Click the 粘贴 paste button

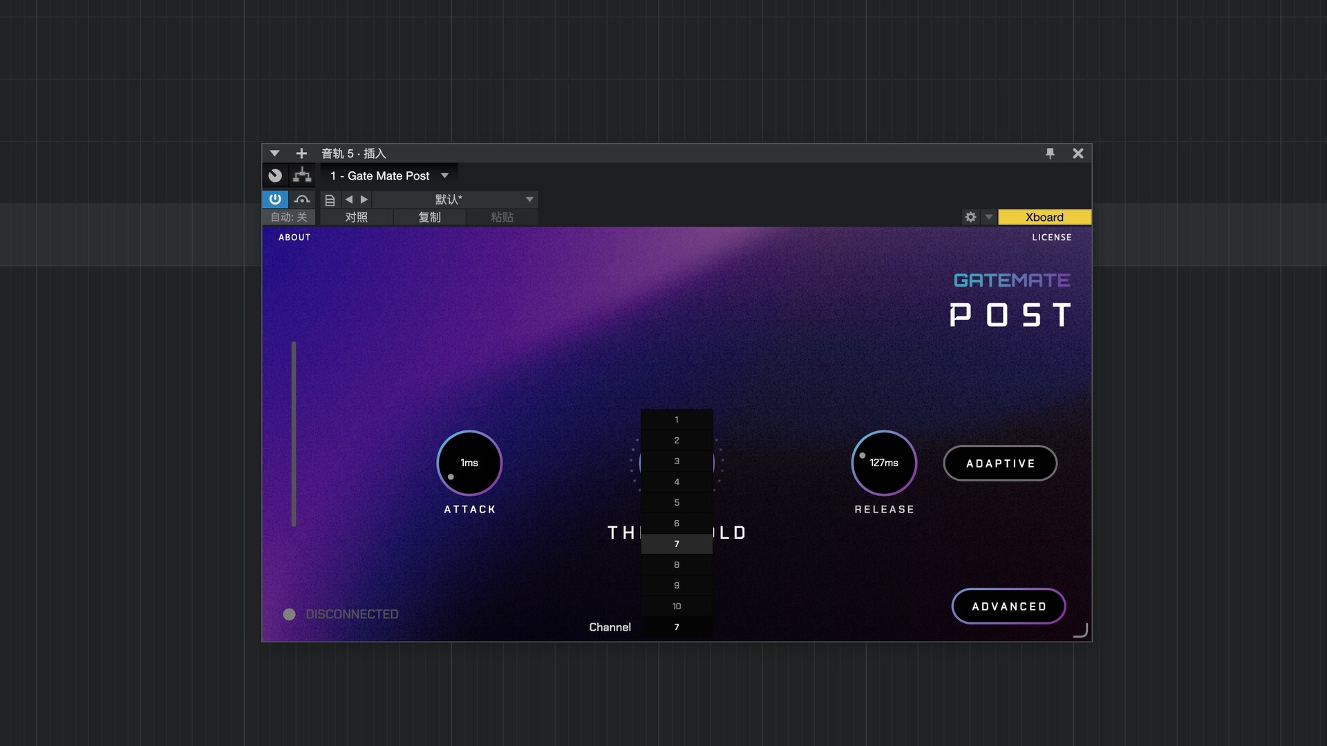point(502,217)
